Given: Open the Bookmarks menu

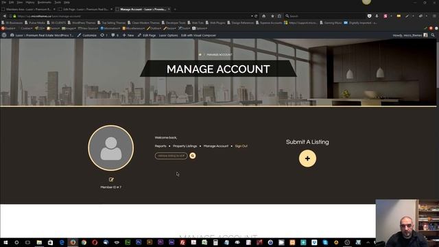Looking at the screenshot, I should point(44,2).
